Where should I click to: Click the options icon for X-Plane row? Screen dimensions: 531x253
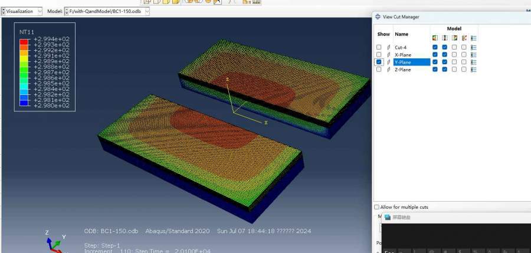pyautogui.click(x=474, y=55)
